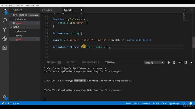Click the highlighted word 'detected.' in terminal
The height and width of the screenshot is (109, 195).
[x=80, y=81]
